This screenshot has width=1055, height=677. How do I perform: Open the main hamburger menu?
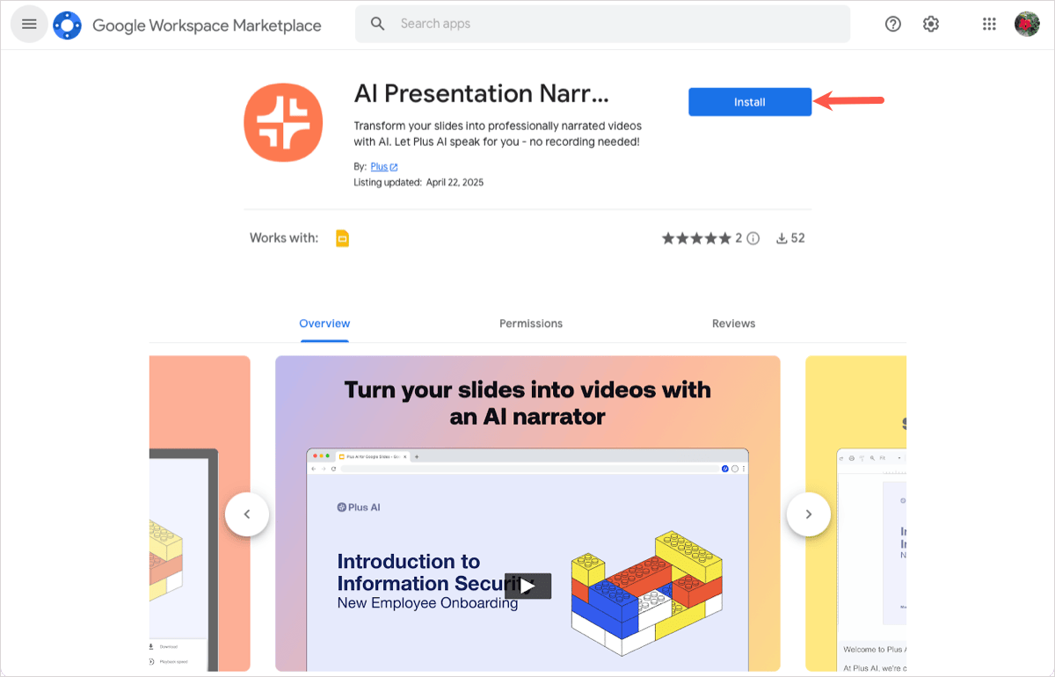point(29,25)
